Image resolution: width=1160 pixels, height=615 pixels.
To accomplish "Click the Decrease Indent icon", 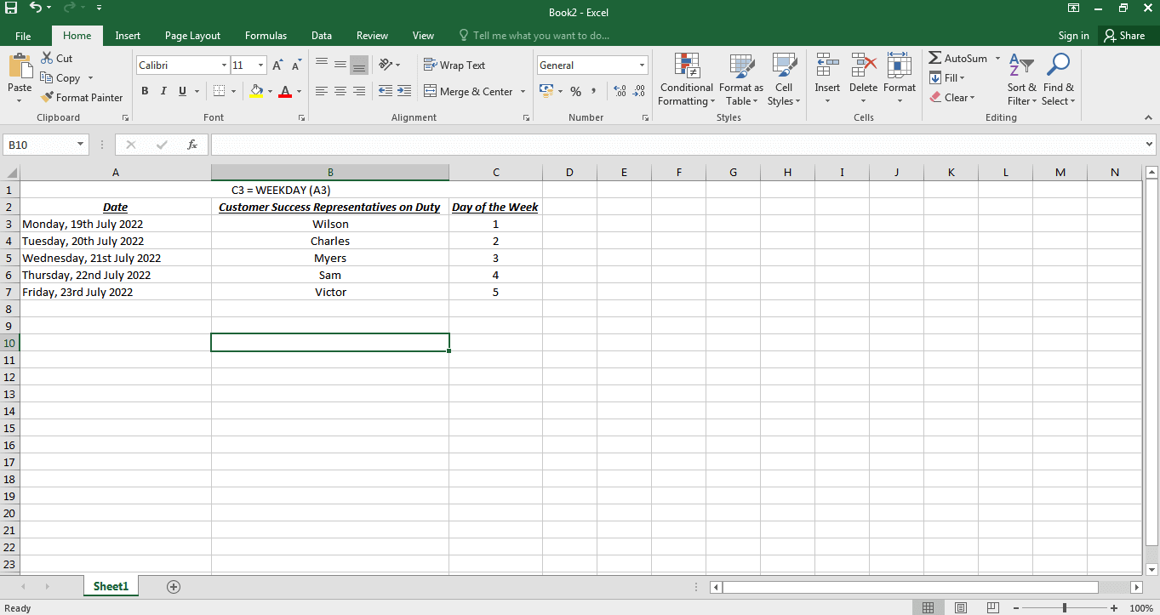I will [385, 91].
